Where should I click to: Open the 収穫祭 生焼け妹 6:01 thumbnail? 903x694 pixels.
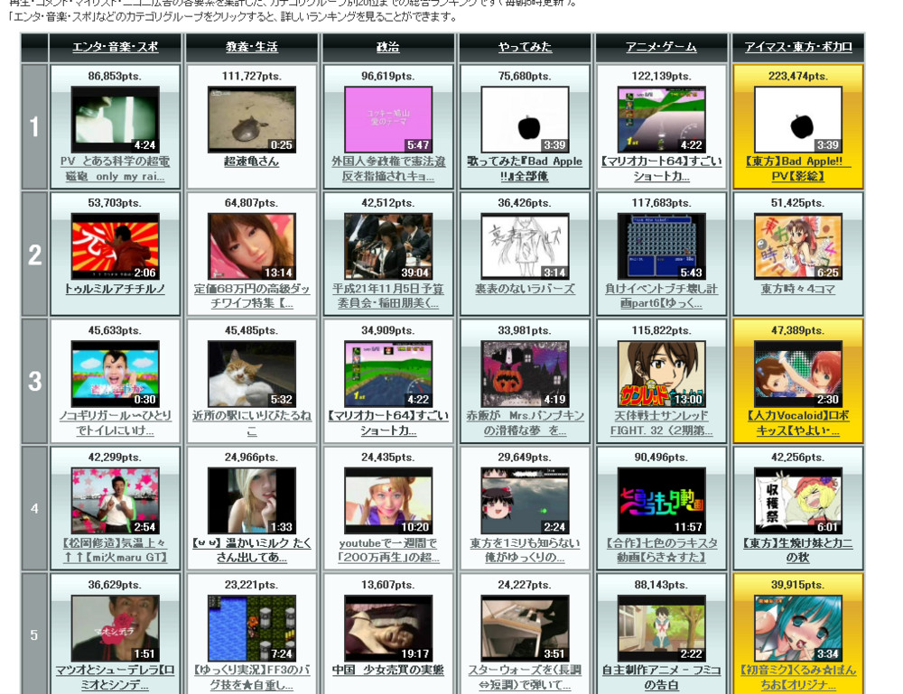click(798, 501)
